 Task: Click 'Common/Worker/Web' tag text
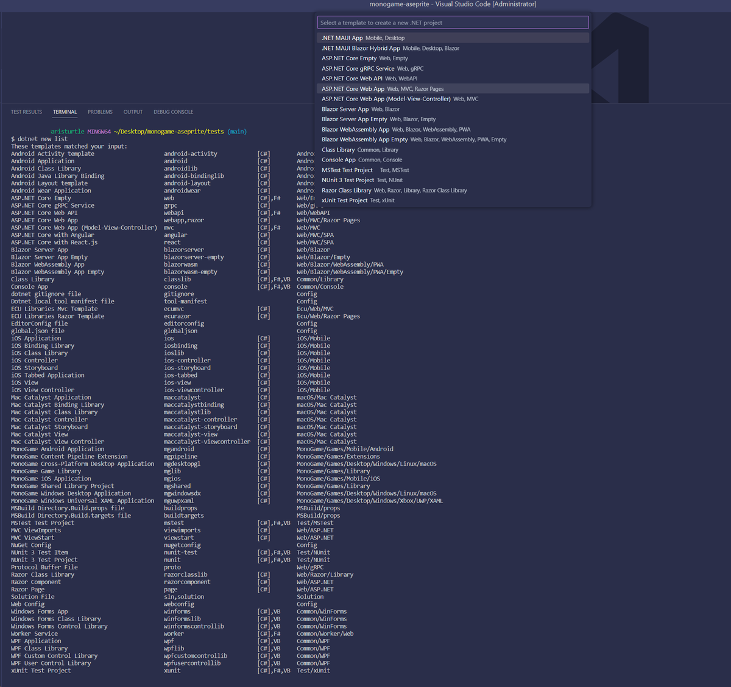click(325, 633)
